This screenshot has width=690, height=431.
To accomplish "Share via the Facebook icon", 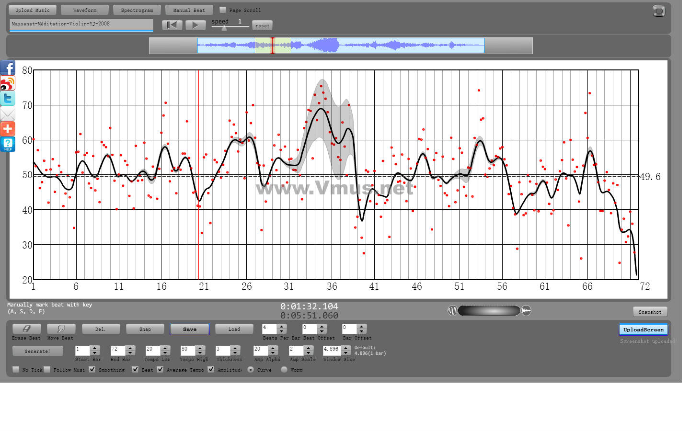I will pyautogui.click(x=8, y=68).
